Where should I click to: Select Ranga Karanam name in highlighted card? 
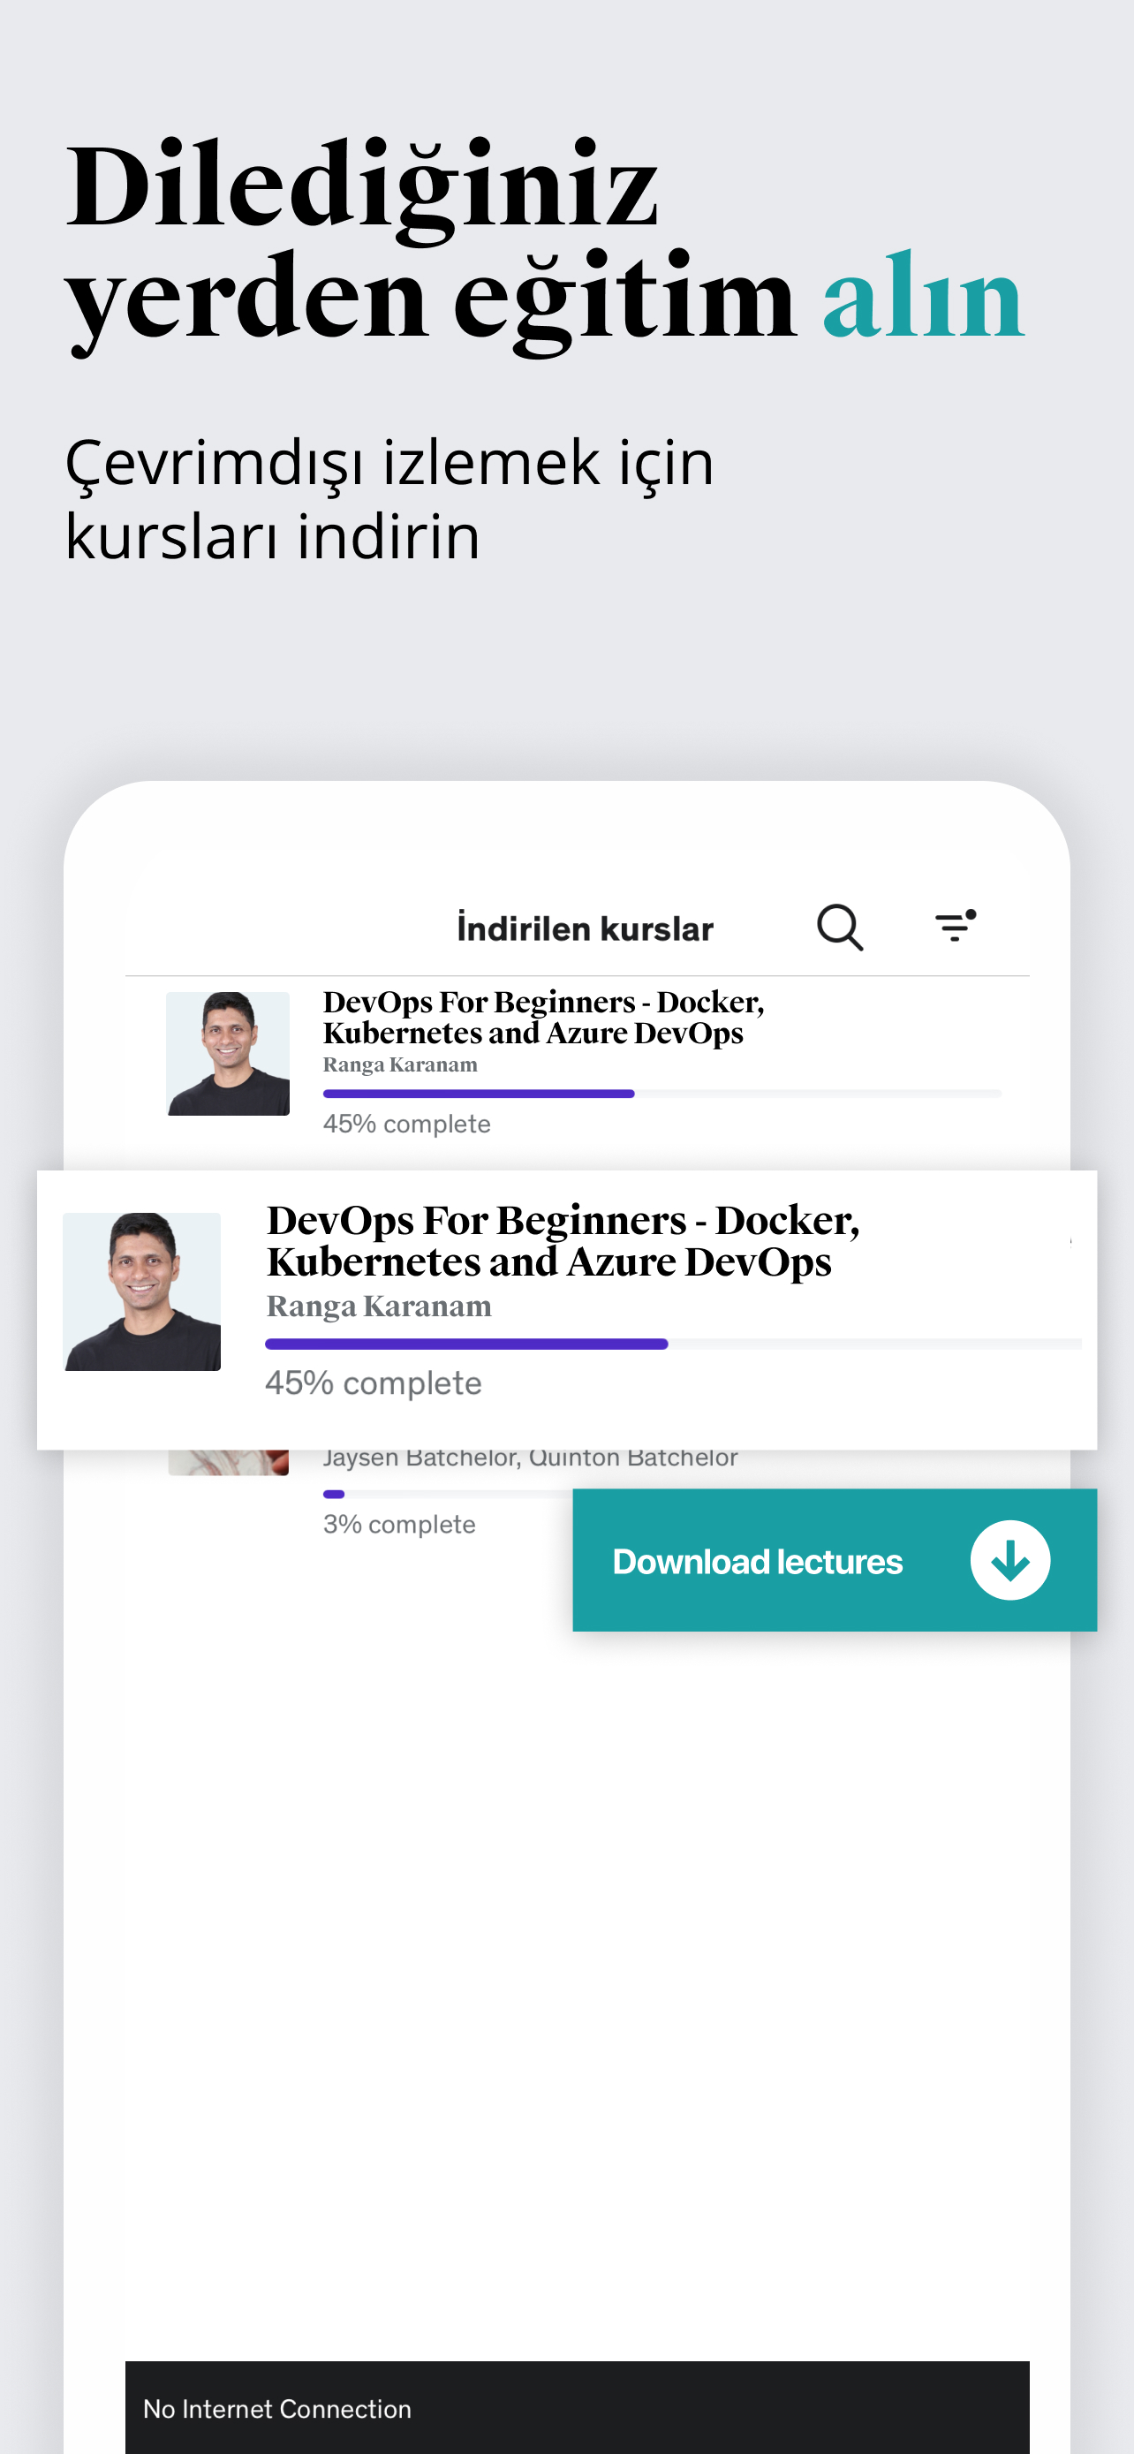pyautogui.click(x=379, y=1307)
